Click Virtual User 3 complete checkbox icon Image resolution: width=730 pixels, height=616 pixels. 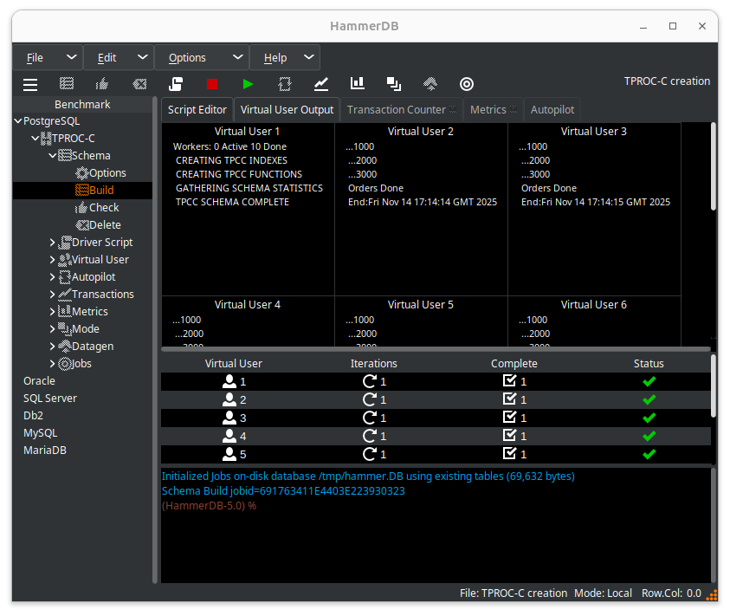[509, 418]
